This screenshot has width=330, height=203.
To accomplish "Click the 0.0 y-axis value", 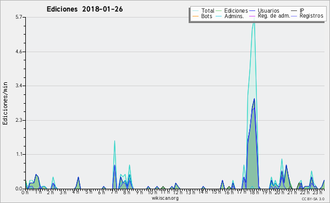I will pyautogui.click(x=19, y=189).
